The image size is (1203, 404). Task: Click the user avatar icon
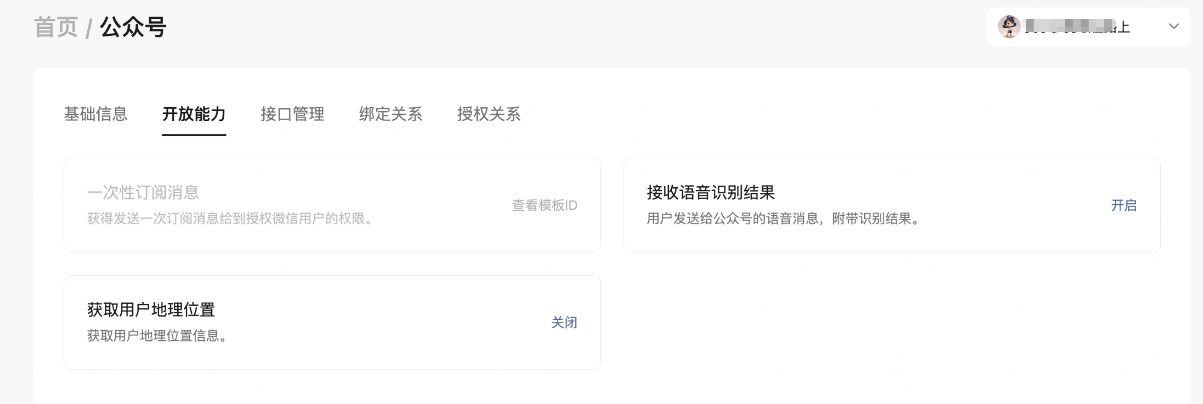[1009, 27]
